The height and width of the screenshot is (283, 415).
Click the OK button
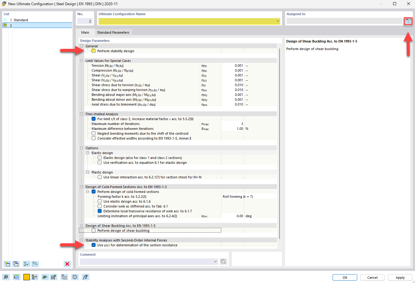tap(345, 278)
